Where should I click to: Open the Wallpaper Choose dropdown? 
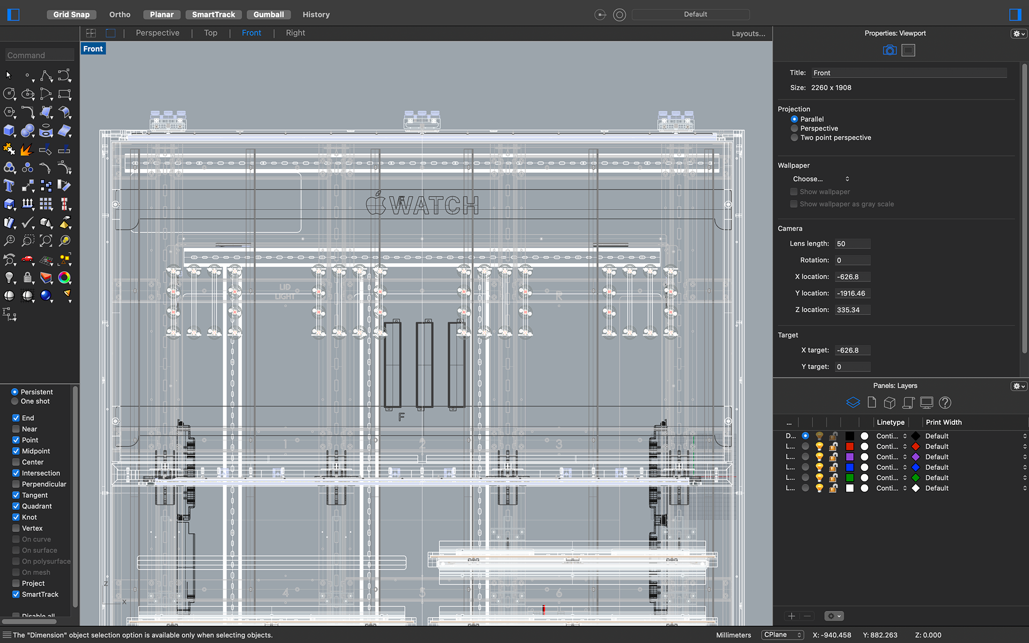[x=821, y=179]
